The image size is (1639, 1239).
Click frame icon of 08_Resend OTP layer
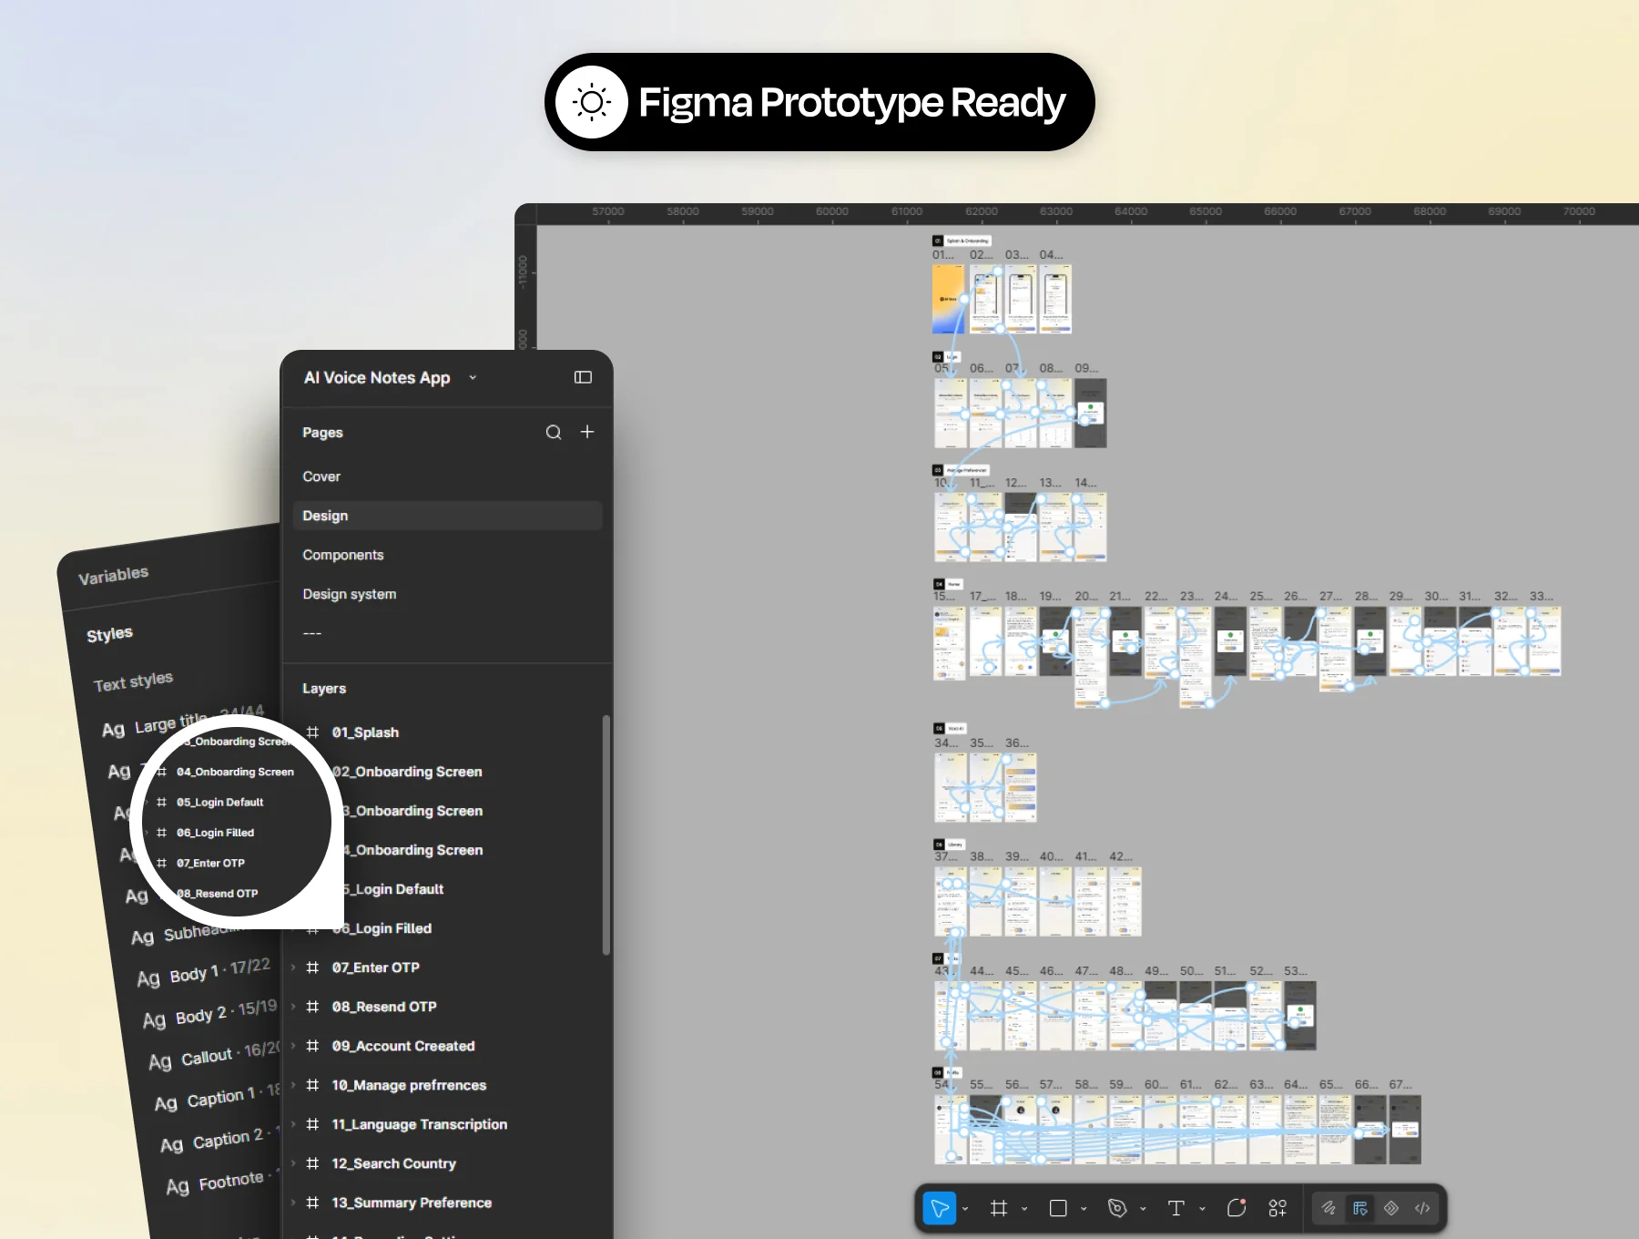(x=312, y=1007)
